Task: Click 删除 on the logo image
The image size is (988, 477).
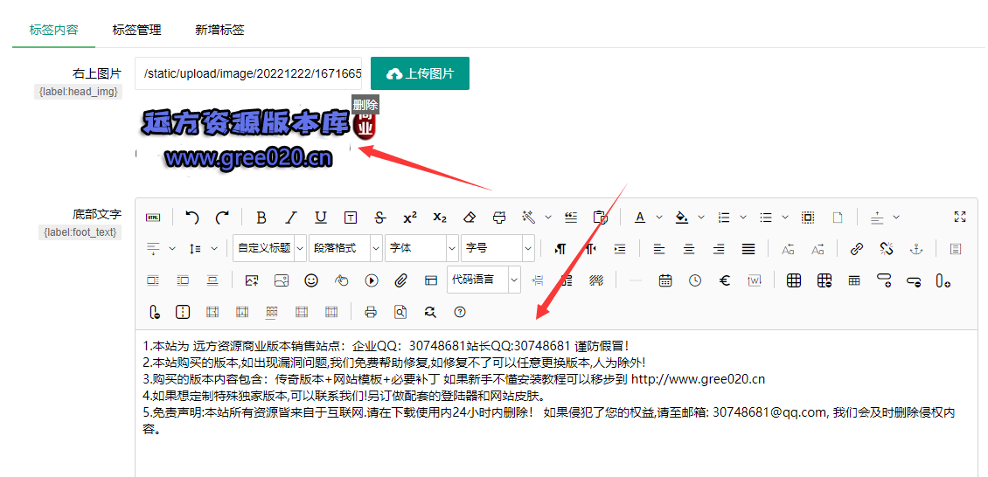Action: click(x=365, y=105)
